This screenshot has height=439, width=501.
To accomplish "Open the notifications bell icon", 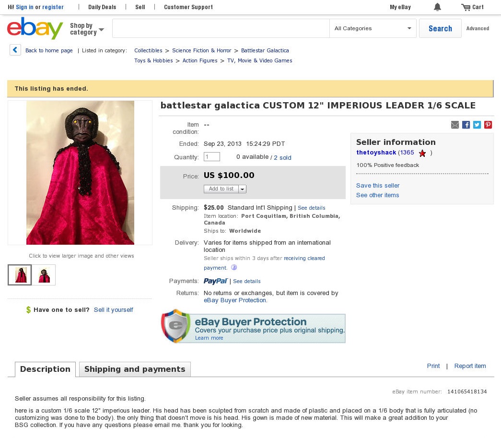I will (x=437, y=7).
